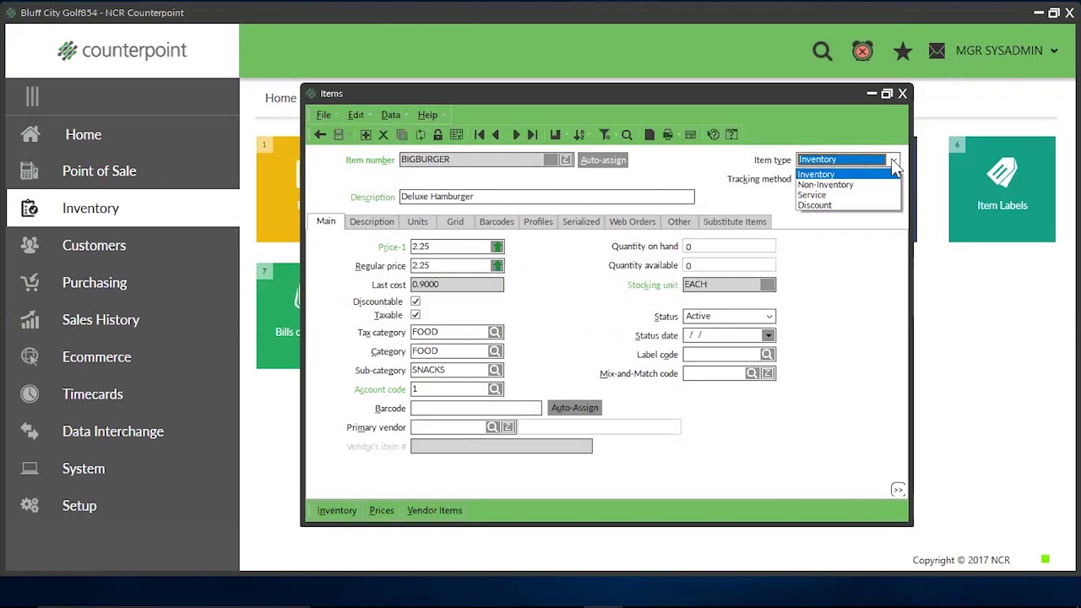This screenshot has height=608, width=1081.
Task: Open the Item Labels tile
Action: pyautogui.click(x=1002, y=190)
